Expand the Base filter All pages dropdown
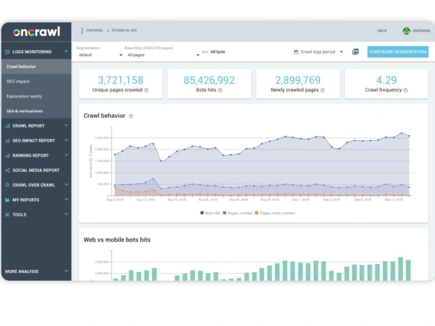The width and height of the screenshot is (435, 326). 161,55
